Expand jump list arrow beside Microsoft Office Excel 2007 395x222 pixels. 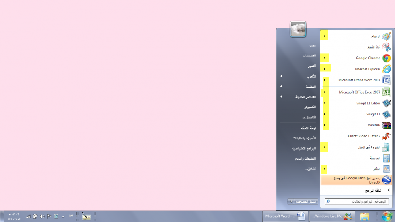coord(324,92)
